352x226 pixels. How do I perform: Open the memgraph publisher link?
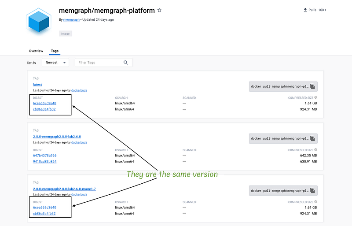tap(71, 19)
